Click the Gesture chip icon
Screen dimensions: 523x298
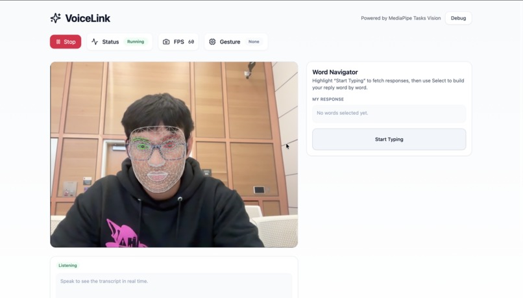tap(212, 42)
